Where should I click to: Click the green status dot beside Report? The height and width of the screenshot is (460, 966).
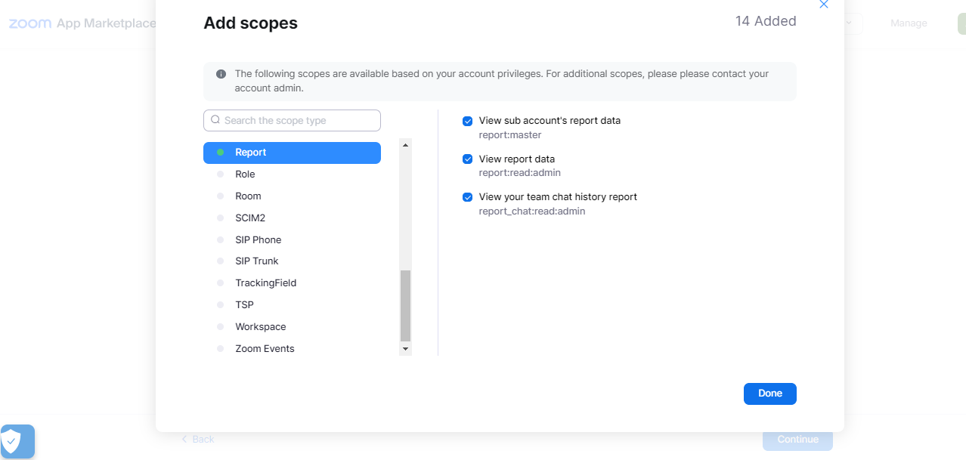[x=221, y=152]
